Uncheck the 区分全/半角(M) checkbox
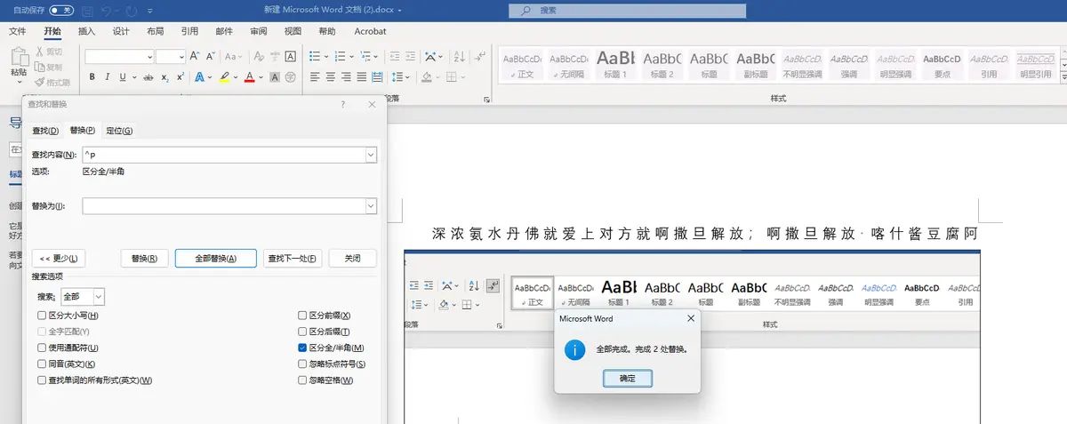1067x424 pixels. (x=302, y=348)
